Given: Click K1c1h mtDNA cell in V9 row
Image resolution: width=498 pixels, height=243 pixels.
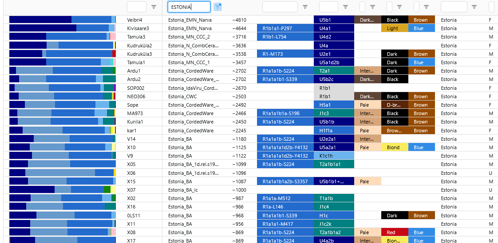Looking at the screenshot, I should pyautogui.click(x=333, y=156).
